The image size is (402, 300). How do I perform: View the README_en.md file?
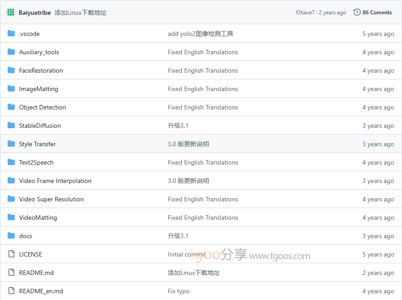click(41, 291)
